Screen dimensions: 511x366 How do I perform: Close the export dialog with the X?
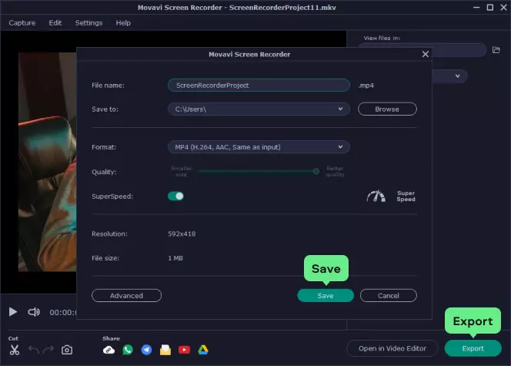426,54
